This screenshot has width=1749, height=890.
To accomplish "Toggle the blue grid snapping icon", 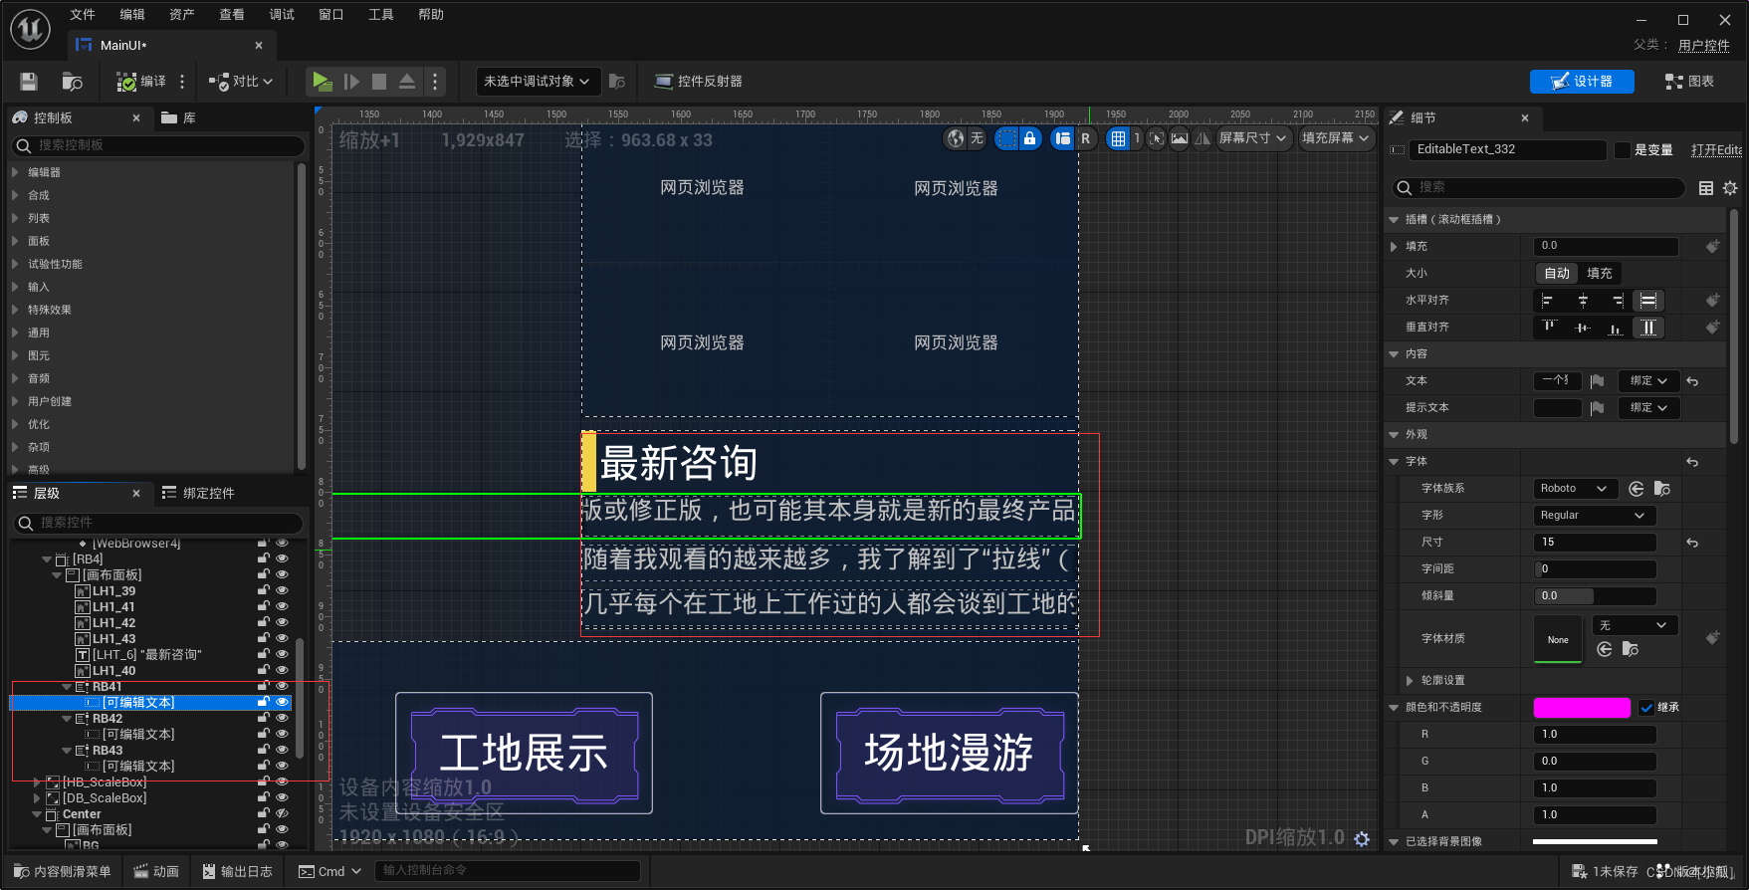I will [x=1119, y=138].
